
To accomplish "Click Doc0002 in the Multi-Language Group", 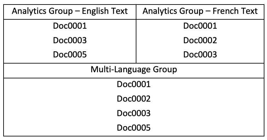I will click(x=134, y=99).
